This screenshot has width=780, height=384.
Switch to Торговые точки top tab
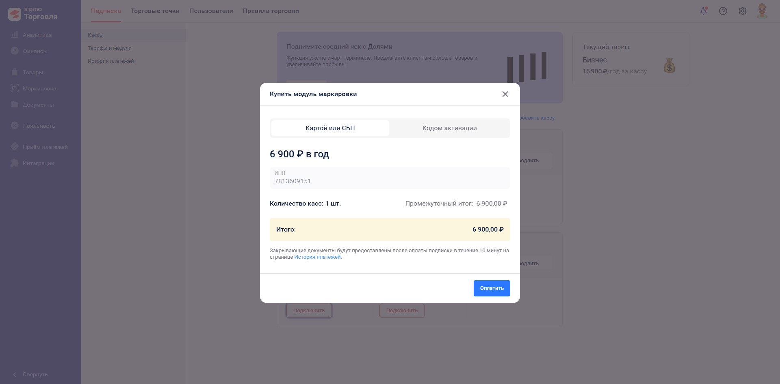coord(155,11)
